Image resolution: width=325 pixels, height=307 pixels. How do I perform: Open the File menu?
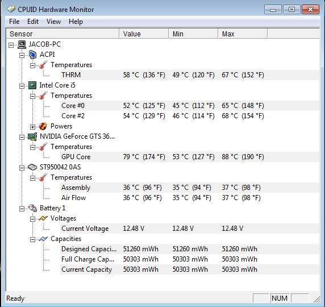pos(14,22)
